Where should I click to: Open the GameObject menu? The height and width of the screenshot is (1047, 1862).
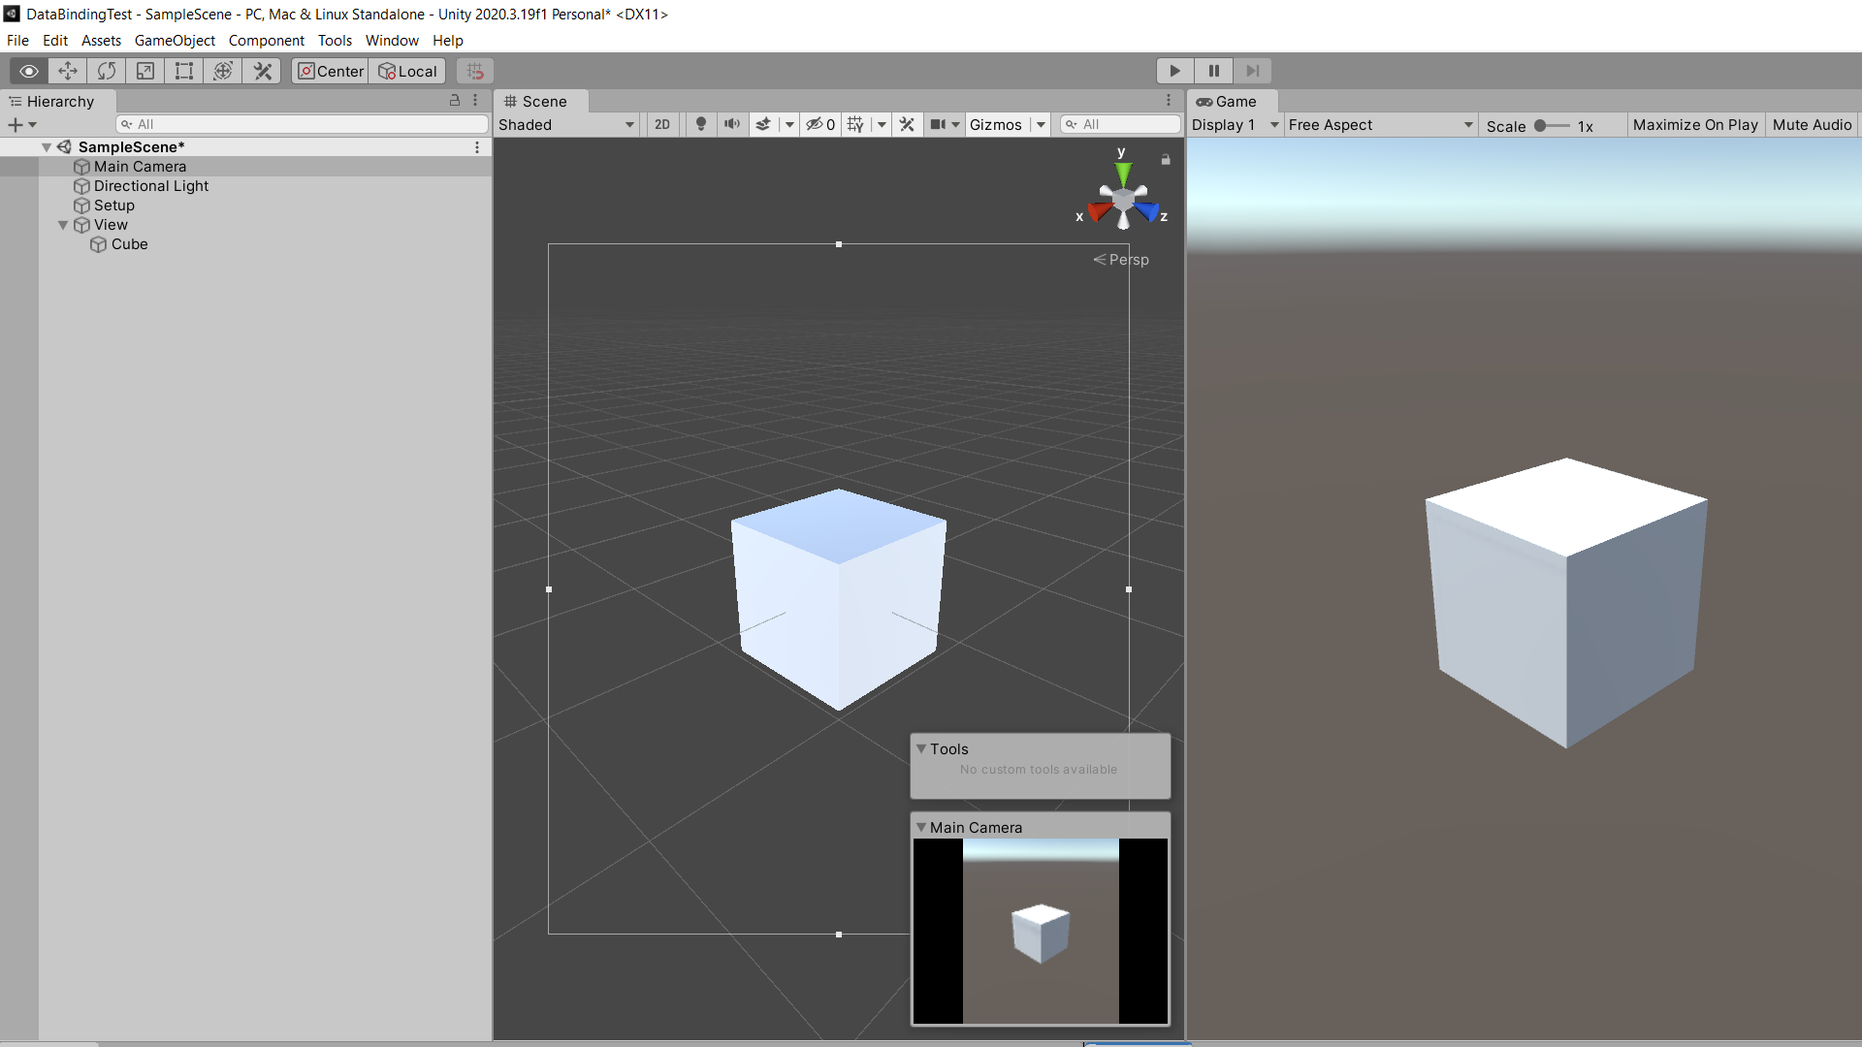(x=175, y=41)
